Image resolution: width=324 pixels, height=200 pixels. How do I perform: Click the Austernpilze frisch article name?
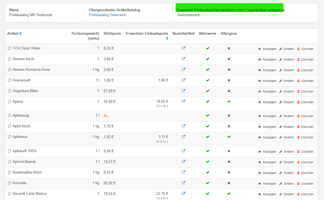point(27,172)
